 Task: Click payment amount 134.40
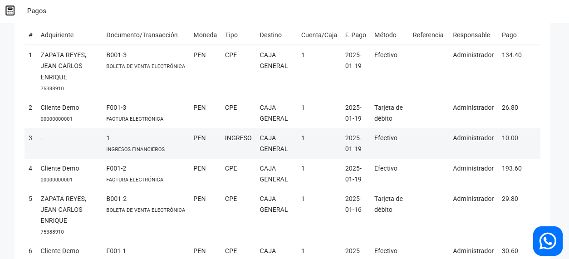coord(511,55)
